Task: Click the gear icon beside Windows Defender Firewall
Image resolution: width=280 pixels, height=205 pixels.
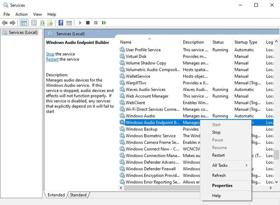Action: coord(122,169)
